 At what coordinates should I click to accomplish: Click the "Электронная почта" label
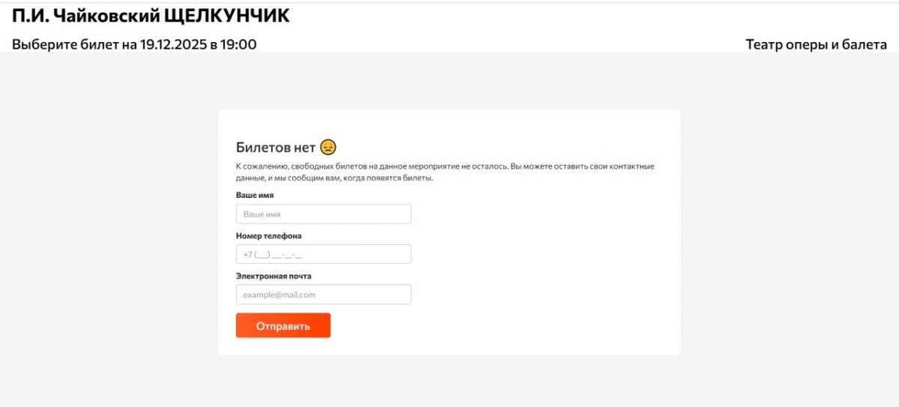tap(273, 276)
